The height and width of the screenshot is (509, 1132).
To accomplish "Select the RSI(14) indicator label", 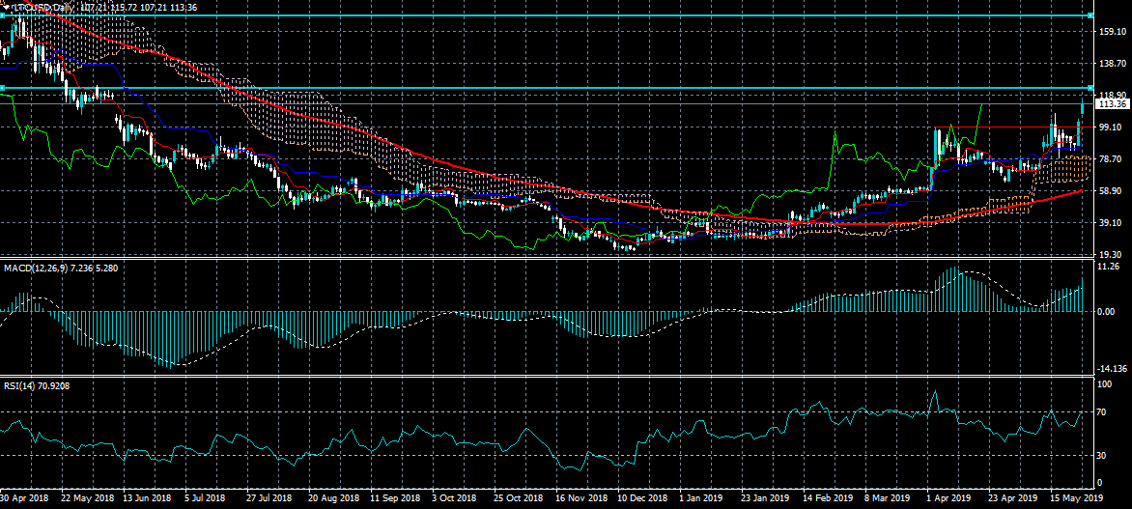I will pos(21,385).
